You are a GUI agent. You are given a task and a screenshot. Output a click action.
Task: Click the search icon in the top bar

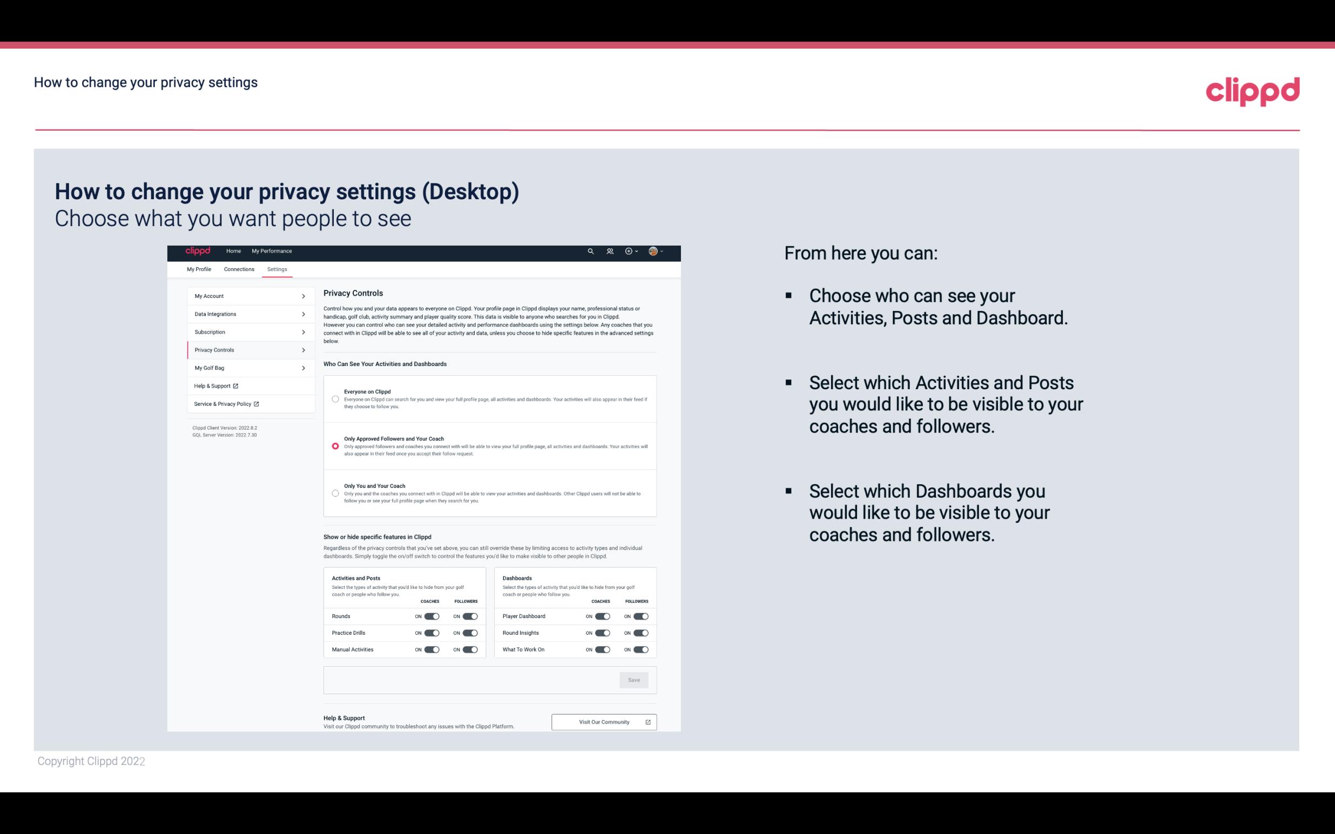tap(589, 251)
